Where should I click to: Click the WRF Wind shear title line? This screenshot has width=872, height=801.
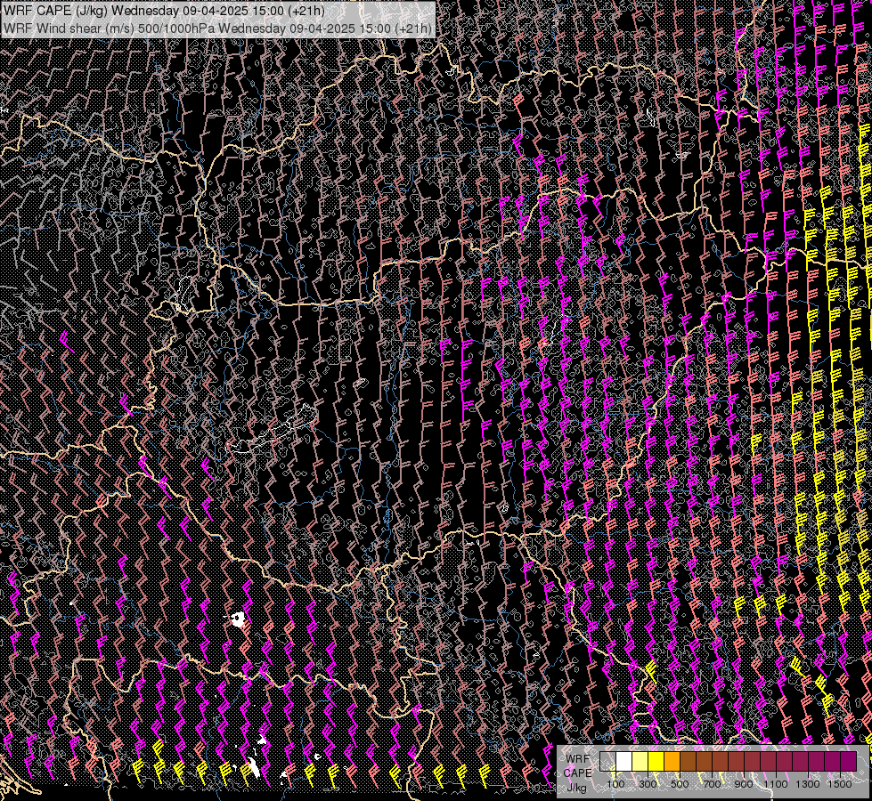pyautogui.click(x=217, y=28)
